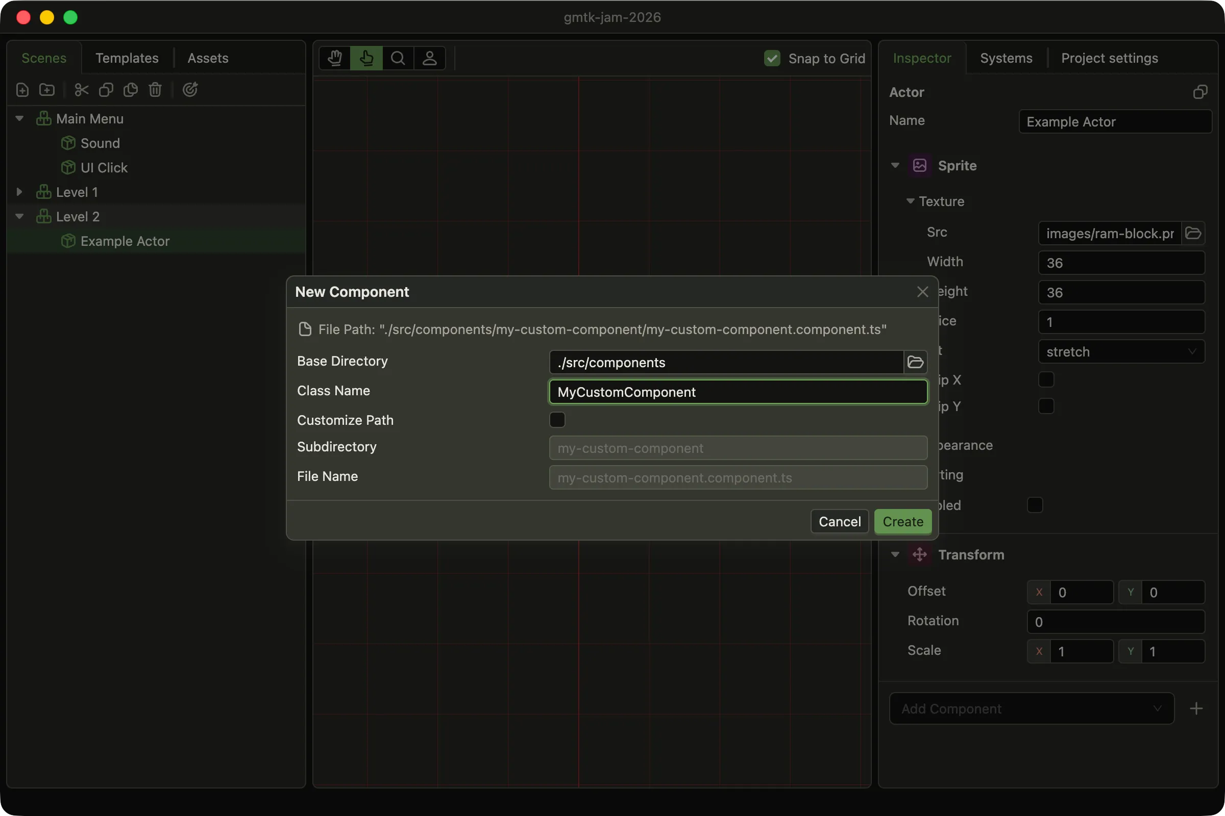Collapse the Transform section
Image resolution: width=1225 pixels, height=816 pixels.
895,555
